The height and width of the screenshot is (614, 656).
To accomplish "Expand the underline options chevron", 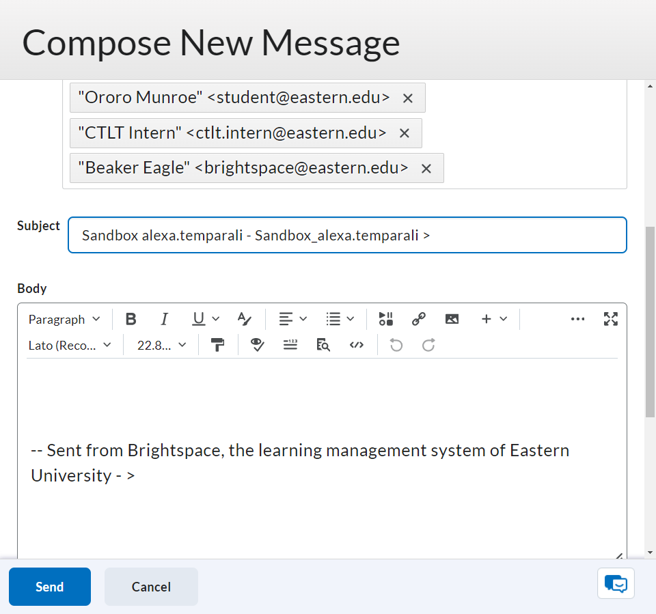I will 216,319.
